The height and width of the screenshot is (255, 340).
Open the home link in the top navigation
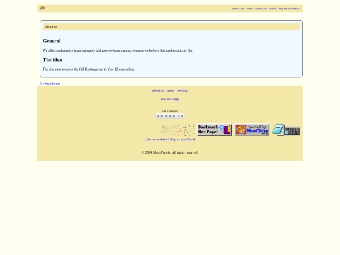(235, 9)
